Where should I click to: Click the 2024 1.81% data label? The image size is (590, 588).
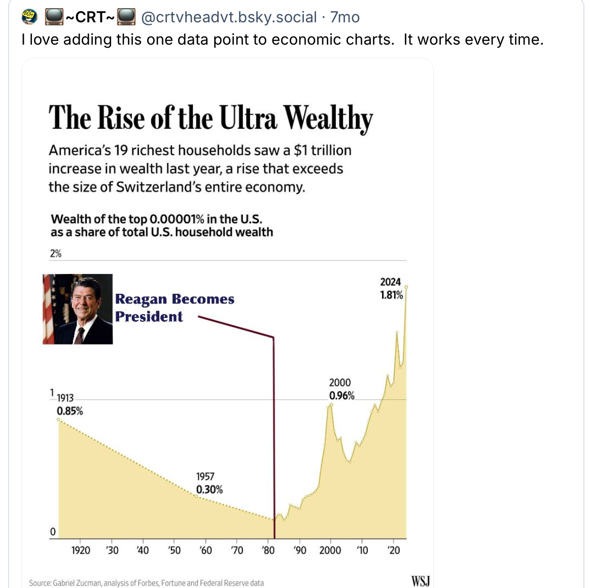pos(391,288)
